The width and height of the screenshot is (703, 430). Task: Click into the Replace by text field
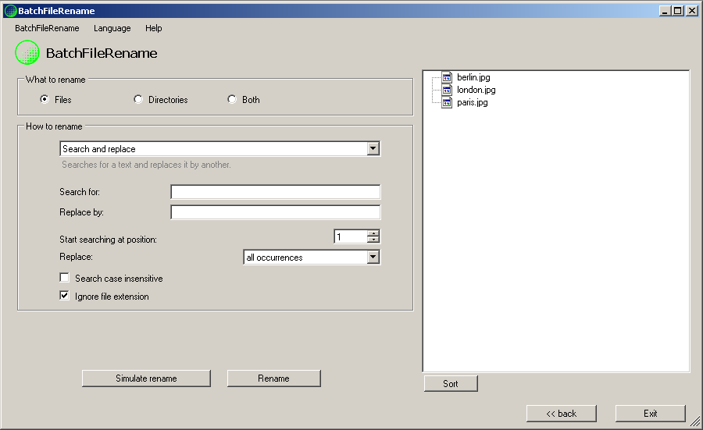coord(275,212)
